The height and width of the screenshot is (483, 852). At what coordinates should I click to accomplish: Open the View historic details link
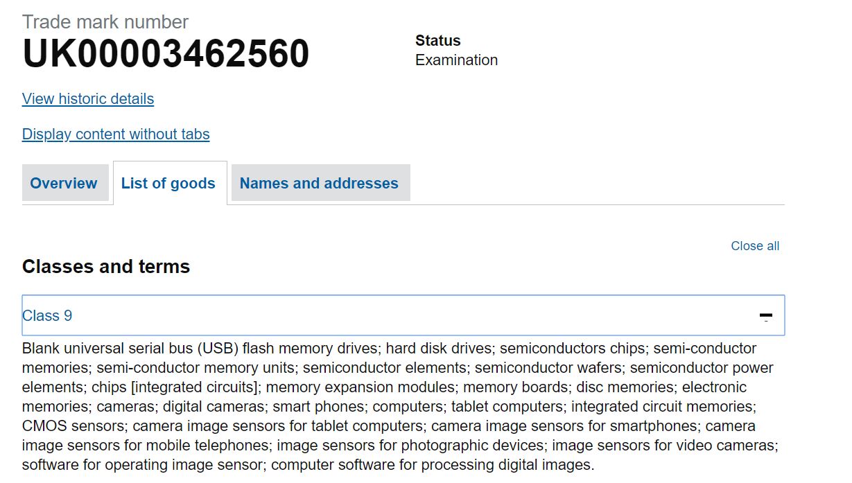coord(88,99)
